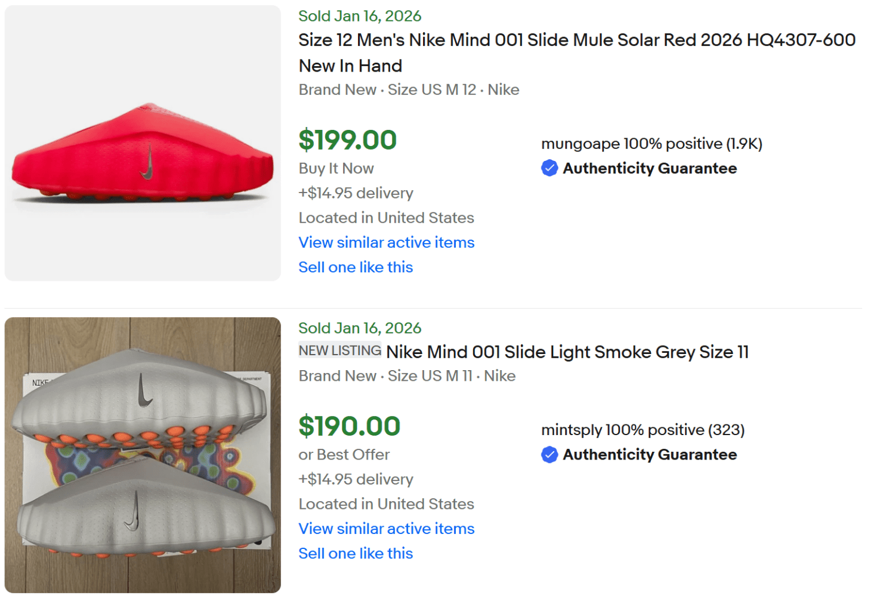Click the Buy It Now label under $199.00
The image size is (895, 596).
[x=336, y=168]
